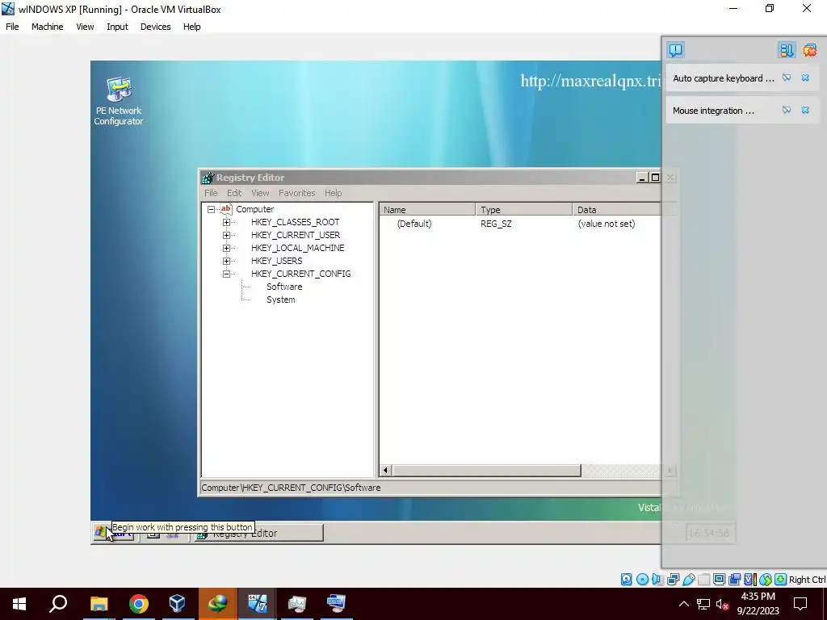Toggle the VirtualBox notification center icon
The width and height of the screenshot is (827, 620).
coord(676,50)
